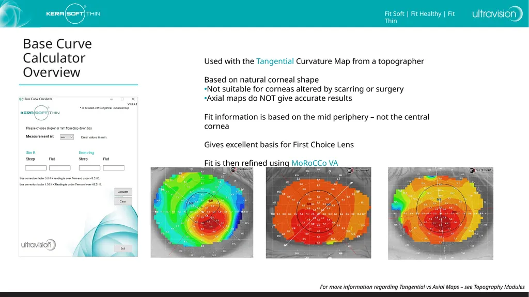Click the footer note about Topography Modules
Viewport: 529px width, 297px height.
(x=423, y=287)
